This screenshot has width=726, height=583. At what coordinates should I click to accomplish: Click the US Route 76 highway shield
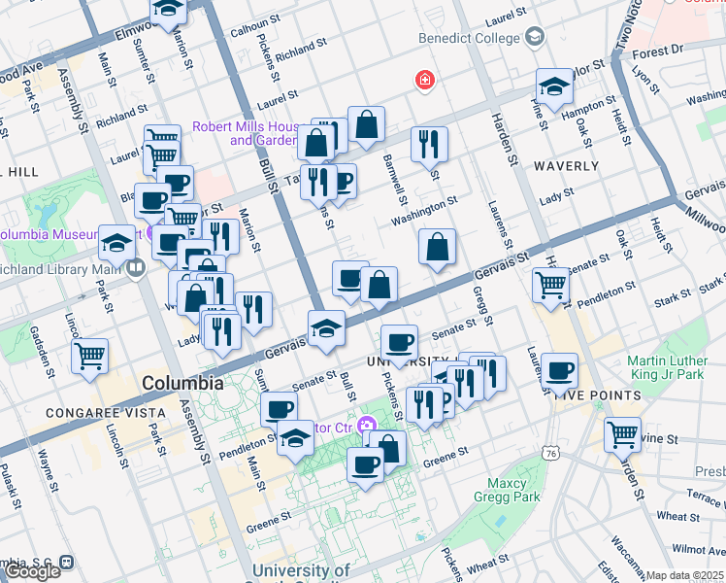click(551, 453)
